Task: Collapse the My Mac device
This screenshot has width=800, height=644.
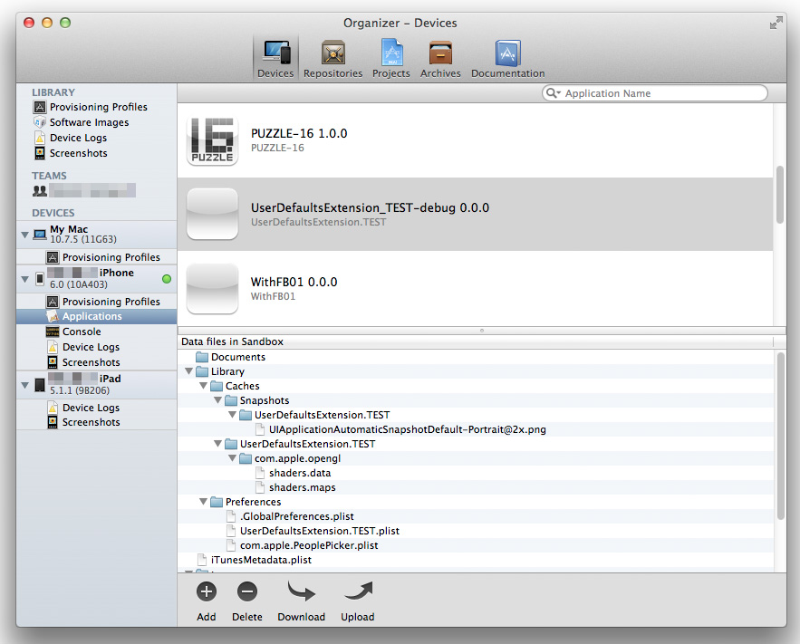Action: coord(24,235)
